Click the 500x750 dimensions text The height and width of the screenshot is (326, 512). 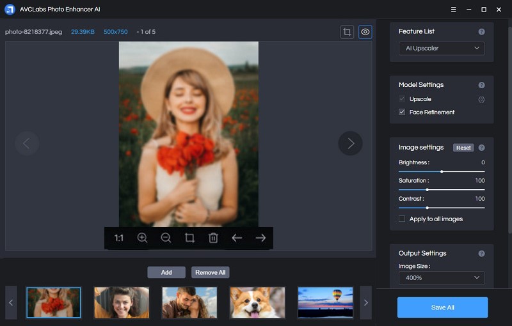click(x=116, y=31)
